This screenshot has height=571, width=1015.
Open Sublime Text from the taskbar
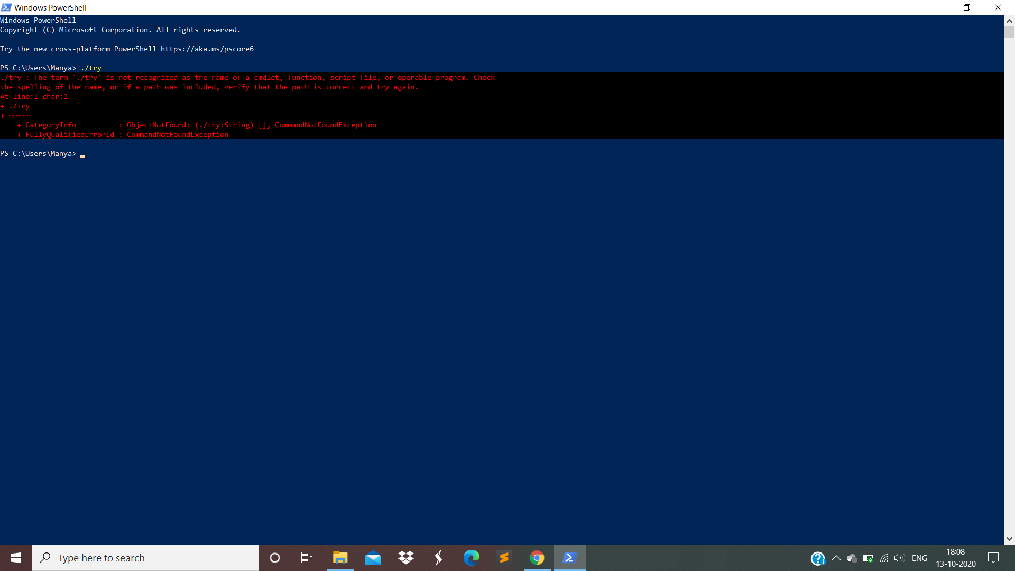coord(504,558)
